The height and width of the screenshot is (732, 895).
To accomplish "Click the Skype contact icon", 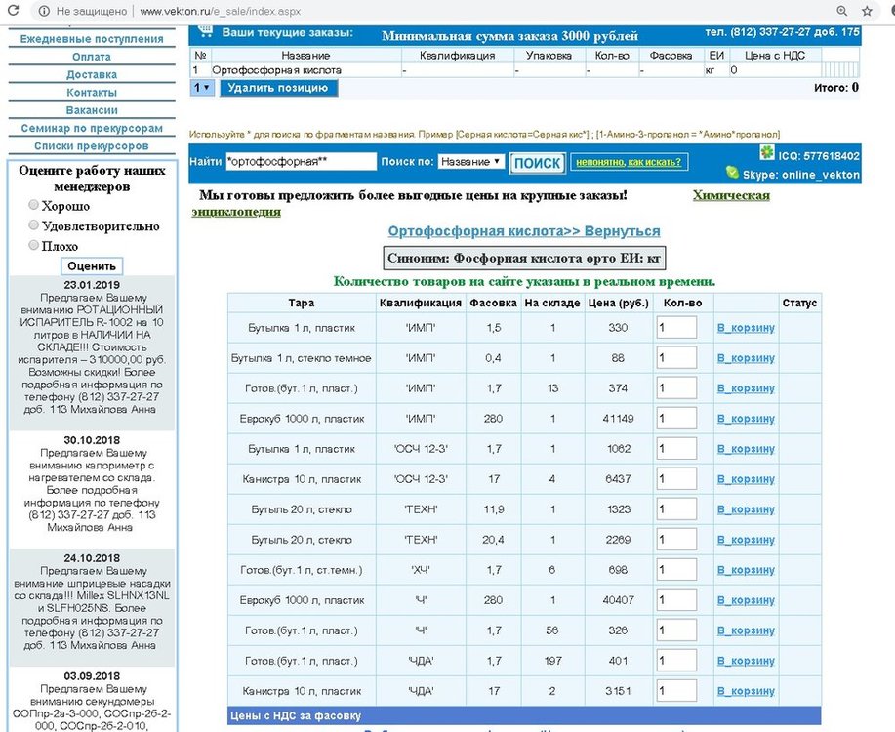I will 732,174.
